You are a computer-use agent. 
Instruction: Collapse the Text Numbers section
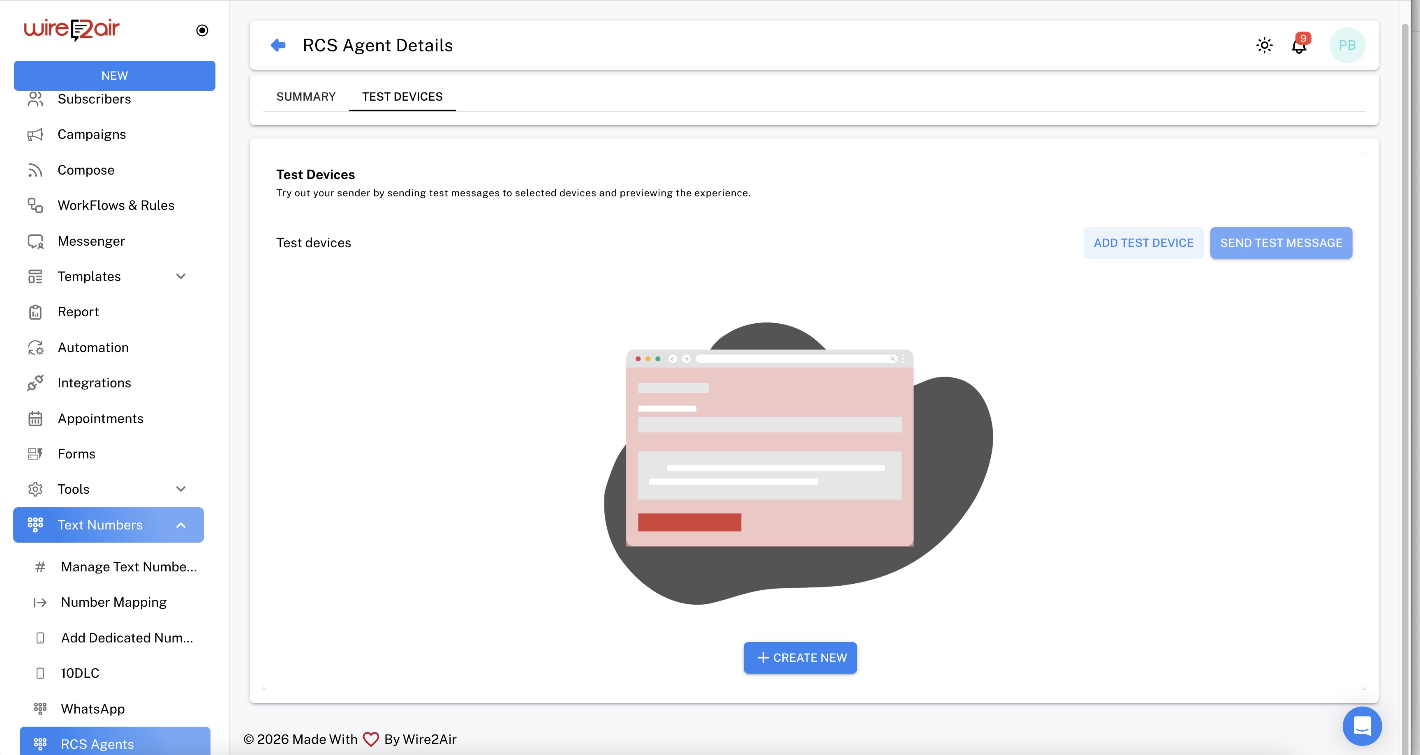click(181, 525)
